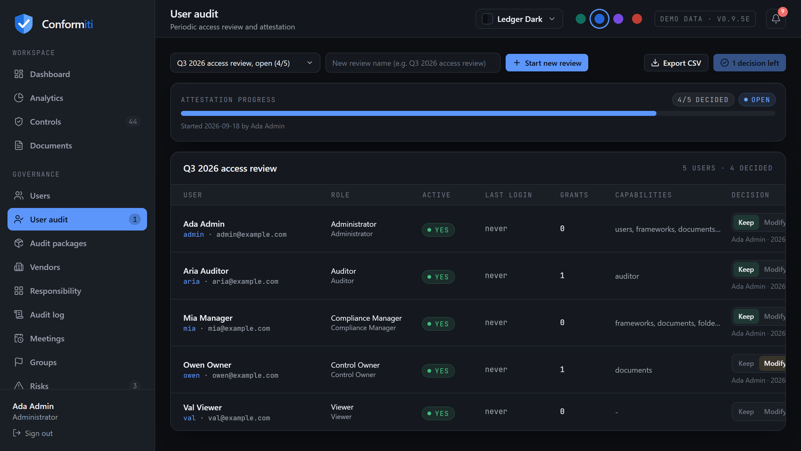Click the Groups flag icon
This screenshot has height=451, width=801.
tap(19, 362)
